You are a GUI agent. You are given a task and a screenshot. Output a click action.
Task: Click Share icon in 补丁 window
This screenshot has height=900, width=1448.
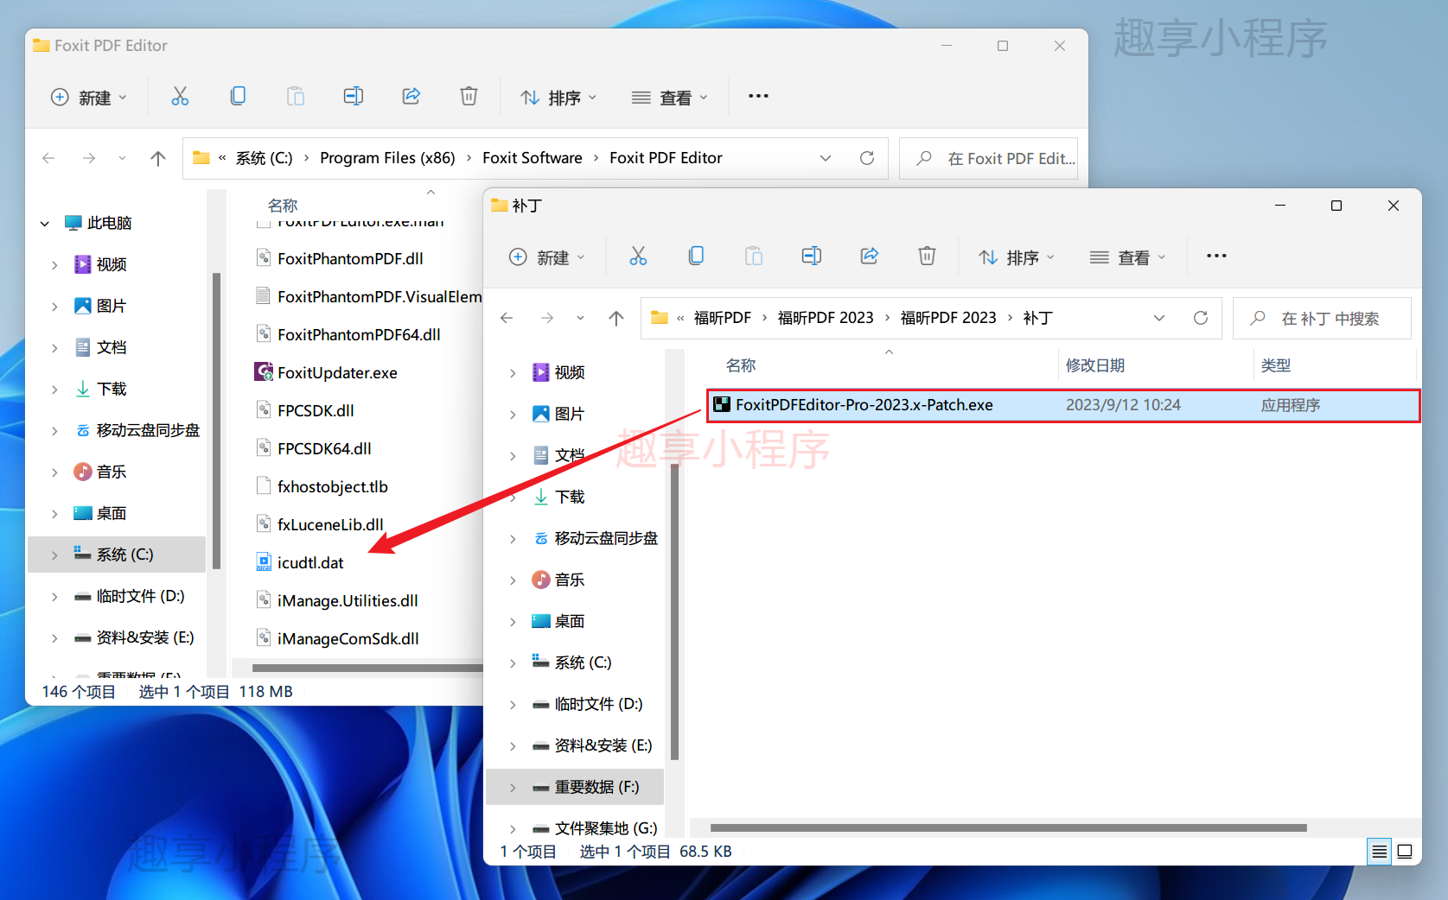pyautogui.click(x=870, y=256)
